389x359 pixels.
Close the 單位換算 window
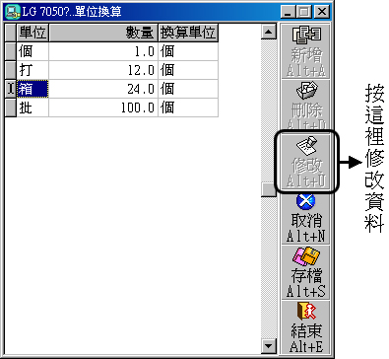tap(322, 12)
